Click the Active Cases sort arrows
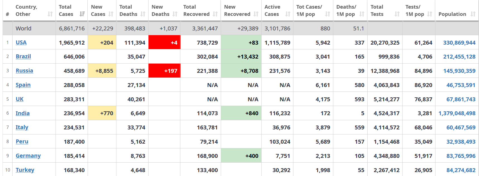Image resolution: width=479 pixels, height=176 pixels. pos(288,14)
